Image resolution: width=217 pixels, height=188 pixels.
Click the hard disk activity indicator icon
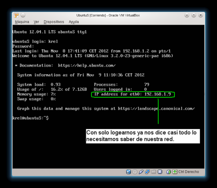pyautogui.click(x=128, y=172)
